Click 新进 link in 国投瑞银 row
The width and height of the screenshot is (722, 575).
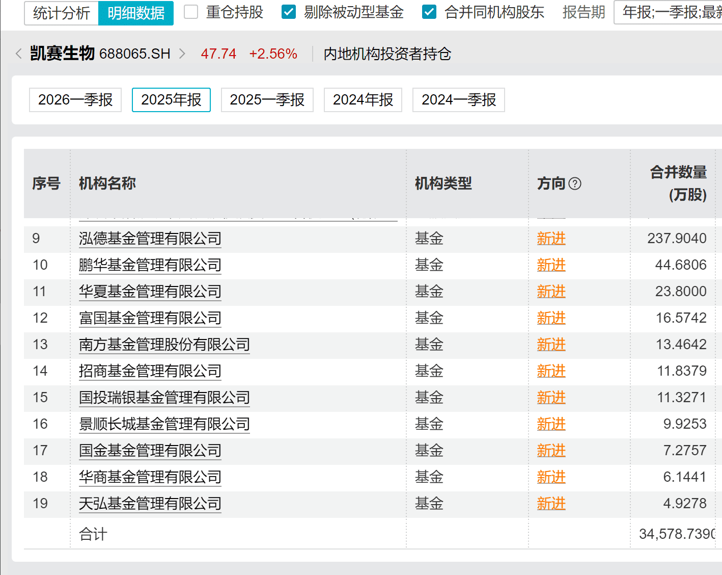pos(551,398)
